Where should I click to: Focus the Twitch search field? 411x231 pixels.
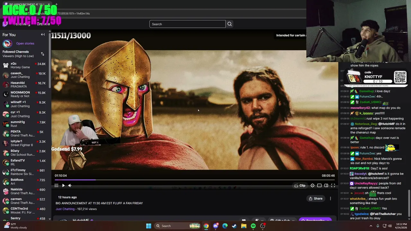[187, 24]
